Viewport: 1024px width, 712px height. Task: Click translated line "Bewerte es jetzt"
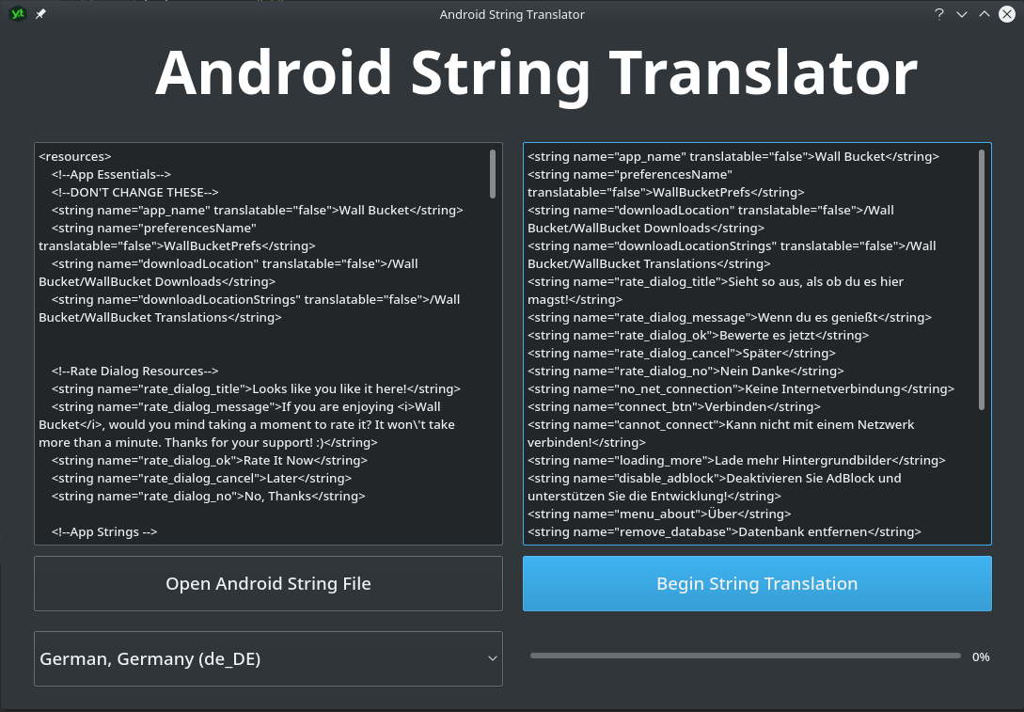pyautogui.click(x=698, y=335)
